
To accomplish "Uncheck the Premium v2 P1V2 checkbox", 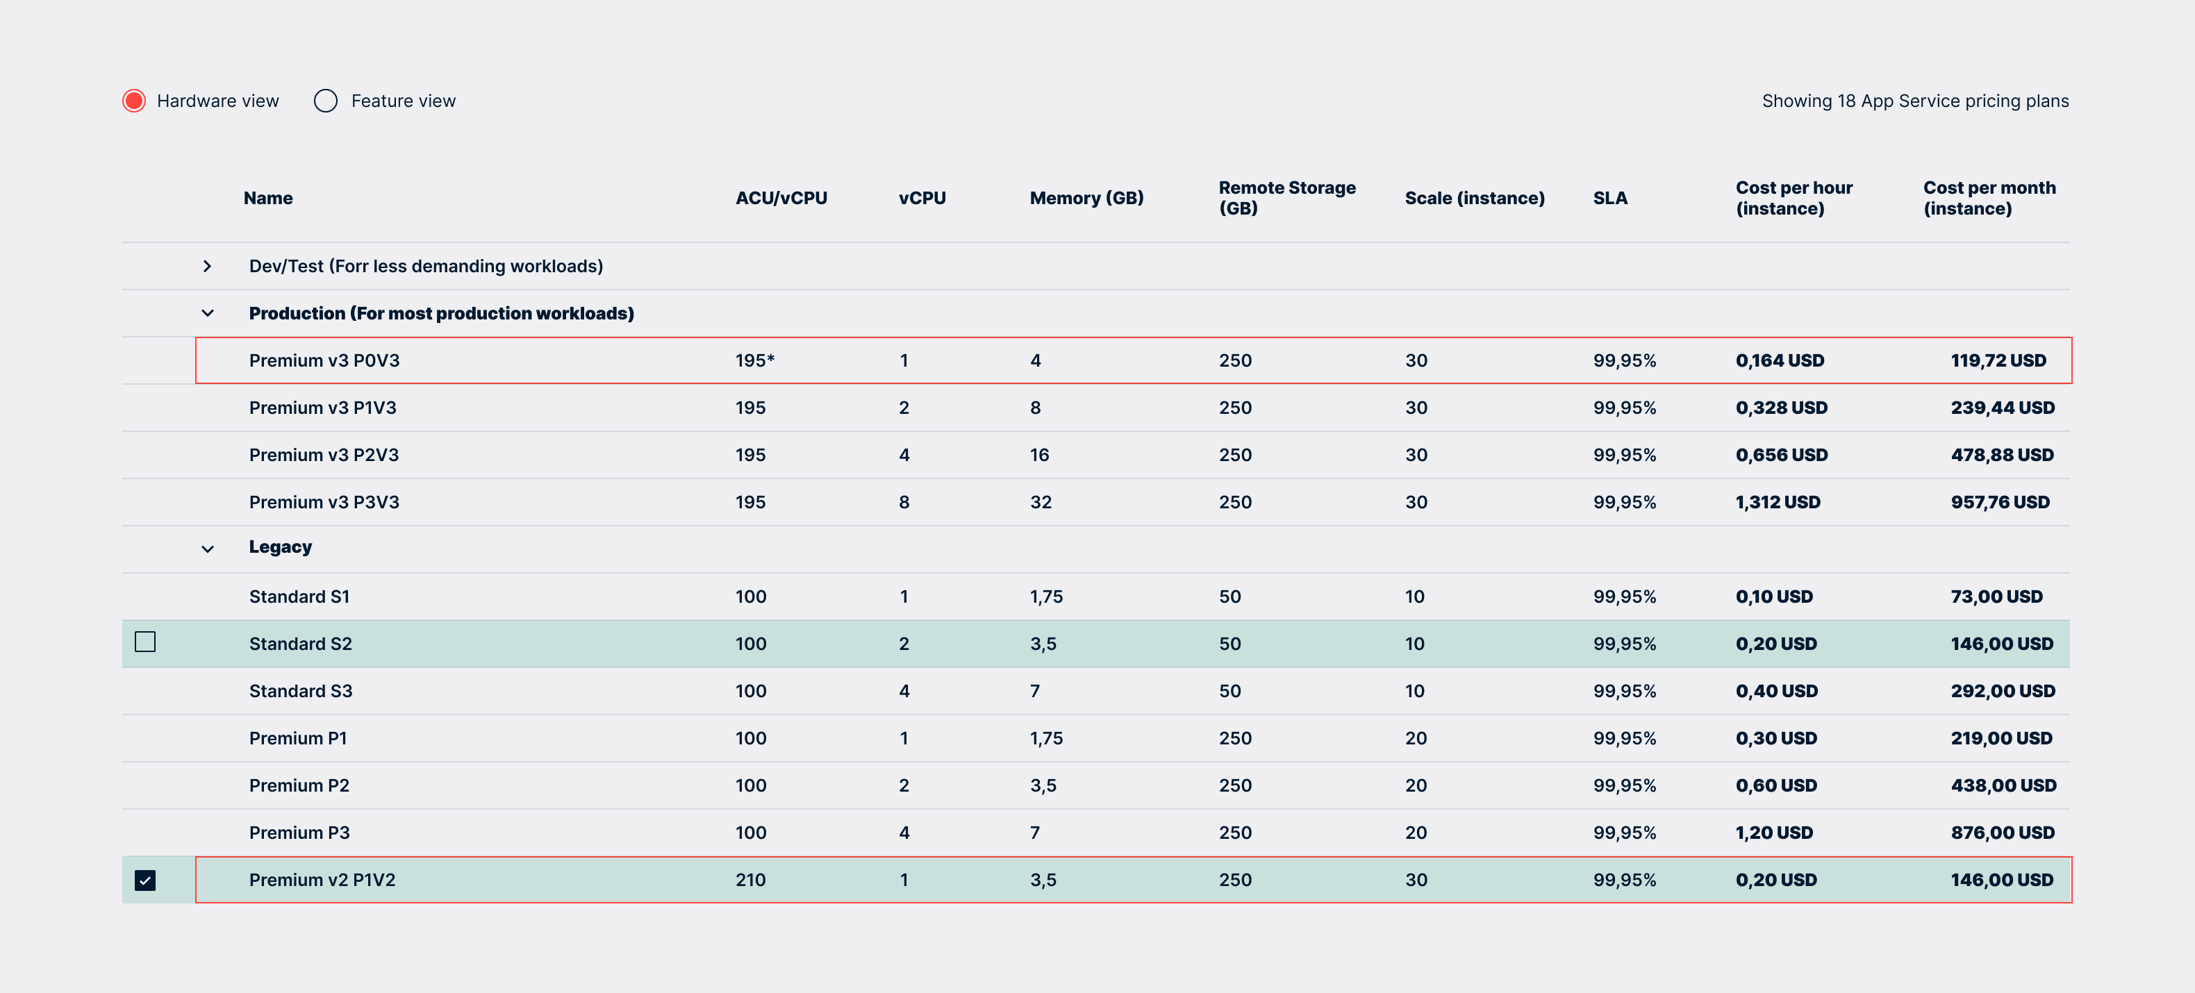I will click(x=145, y=880).
